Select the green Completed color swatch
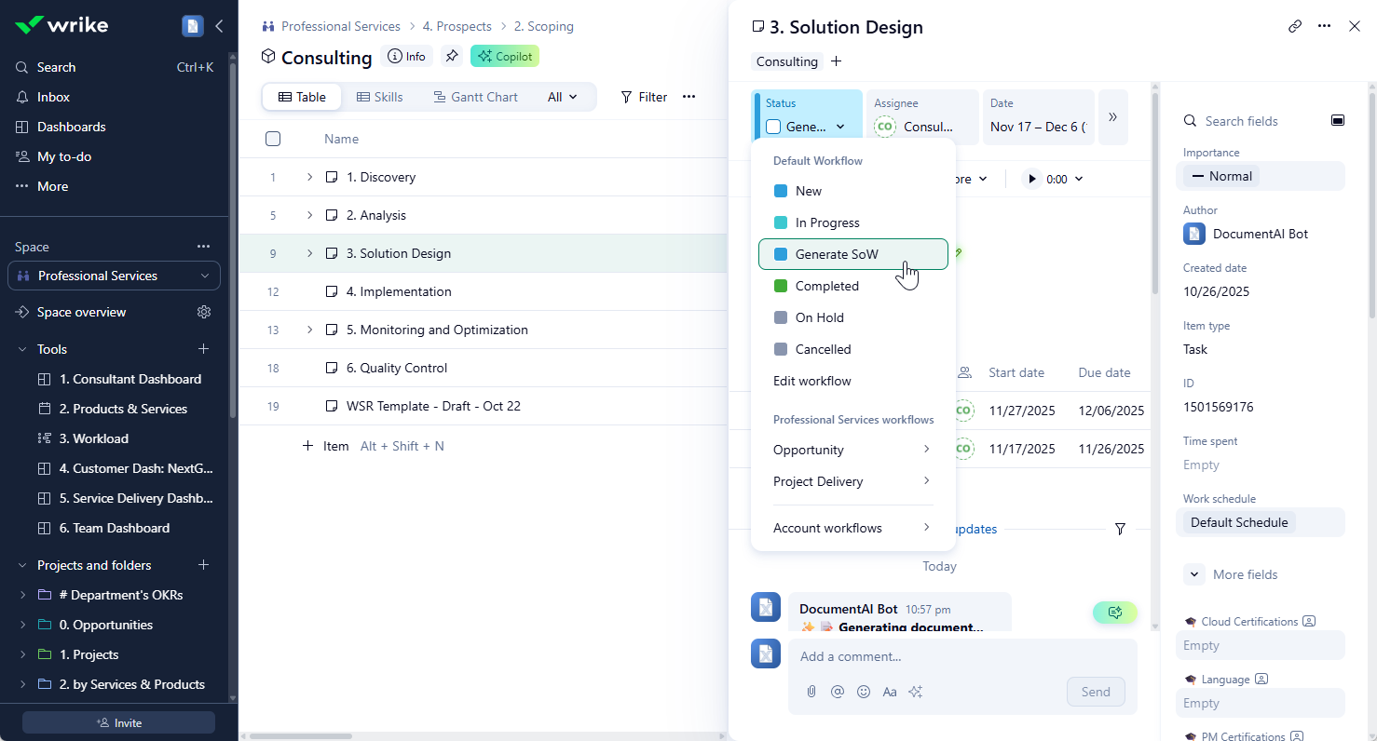 coord(781,286)
